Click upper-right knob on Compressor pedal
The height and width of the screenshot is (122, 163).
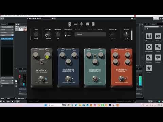(48, 55)
